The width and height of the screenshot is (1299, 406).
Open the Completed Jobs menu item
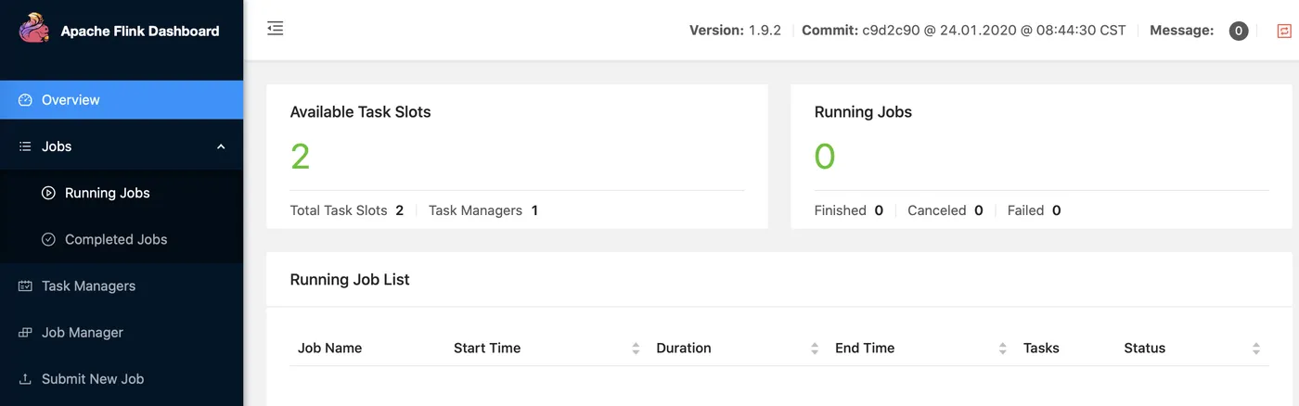coord(116,239)
